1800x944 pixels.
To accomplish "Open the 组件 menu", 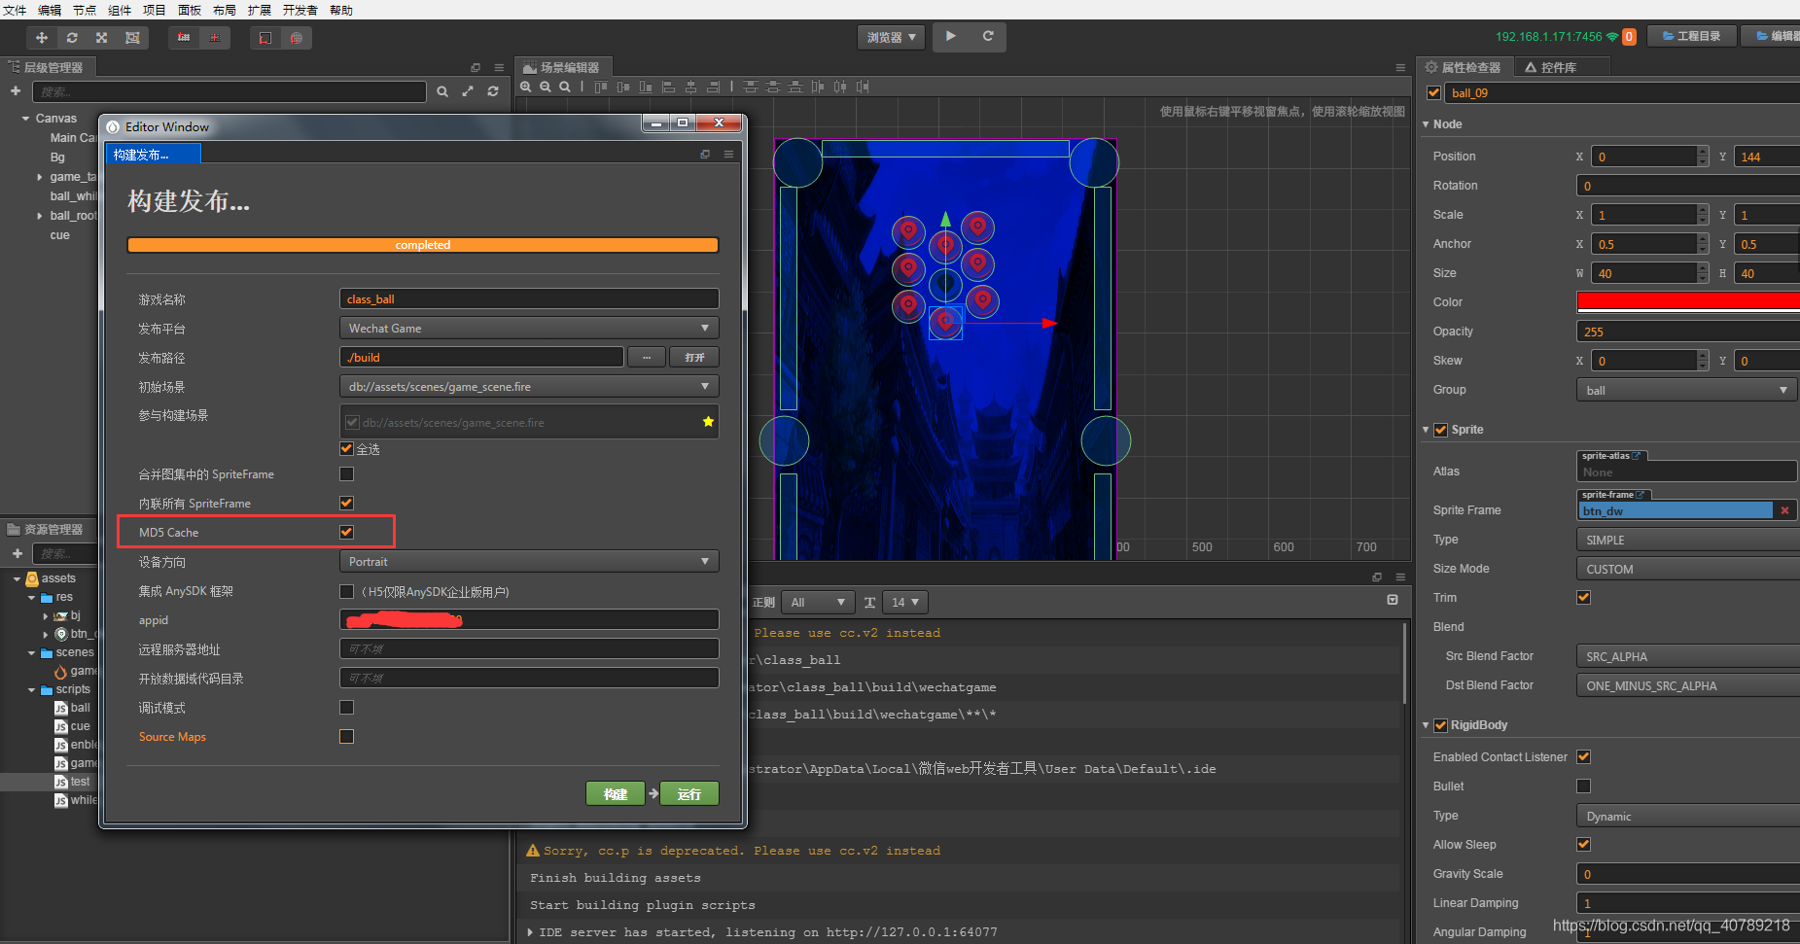I will tap(120, 10).
